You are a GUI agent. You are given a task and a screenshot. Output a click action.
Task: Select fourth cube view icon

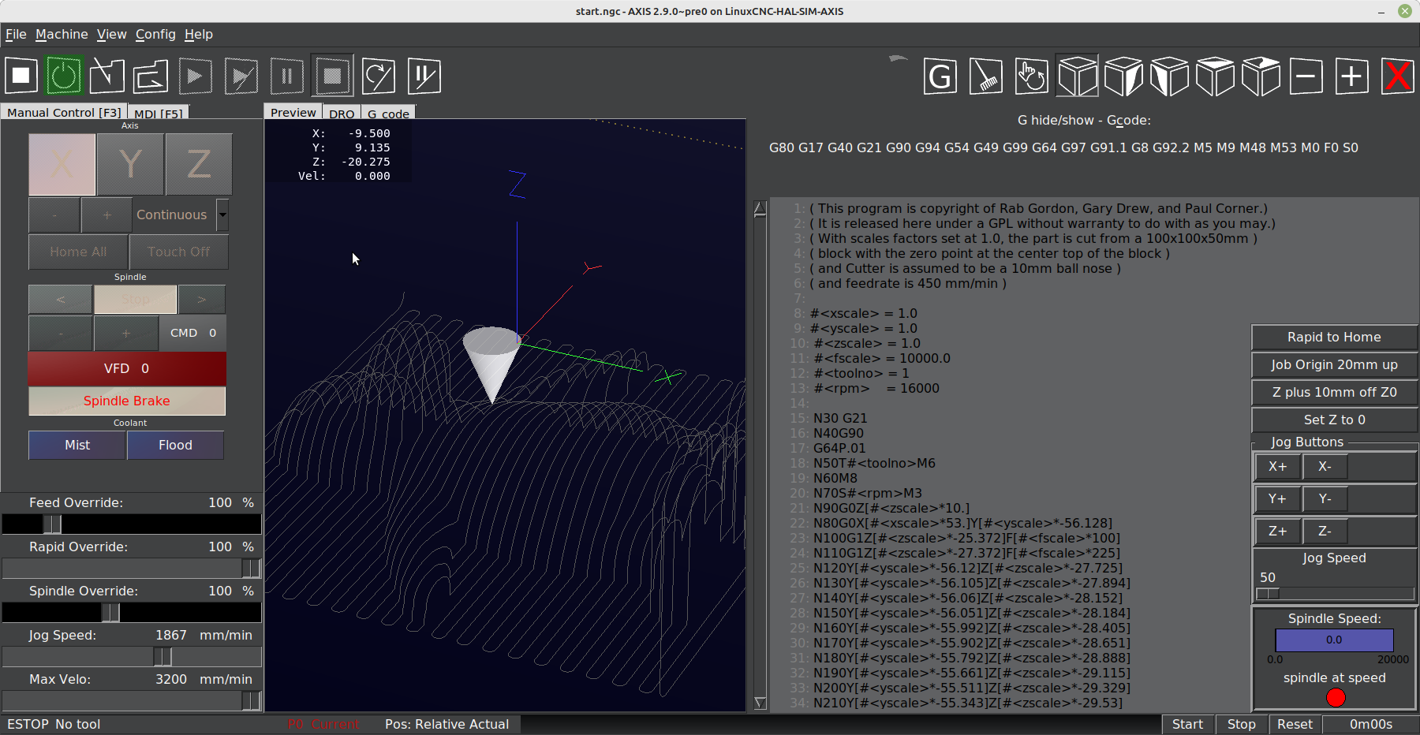(x=1215, y=76)
